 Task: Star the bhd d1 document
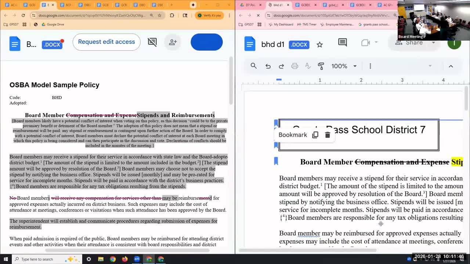(320, 45)
